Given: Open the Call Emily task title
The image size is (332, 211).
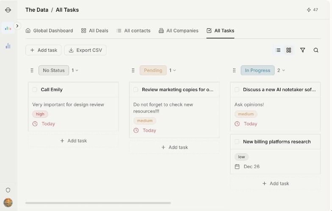Looking at the screenshot, I should tap(52, 89).
